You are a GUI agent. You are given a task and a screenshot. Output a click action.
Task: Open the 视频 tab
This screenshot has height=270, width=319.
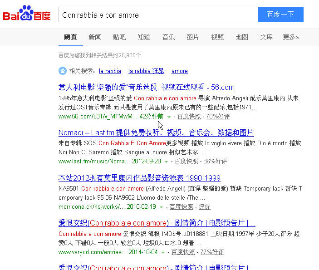coord(217,37)
